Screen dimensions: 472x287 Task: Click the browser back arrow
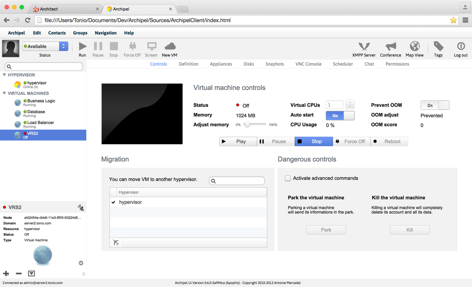tap(7, 20)
